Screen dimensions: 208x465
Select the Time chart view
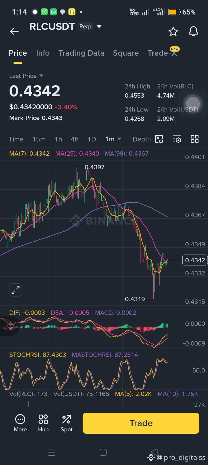coord(16,139)
